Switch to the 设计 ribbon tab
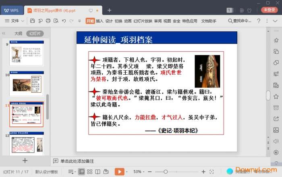This screenshot has height=177, width=282. point(109,21)
